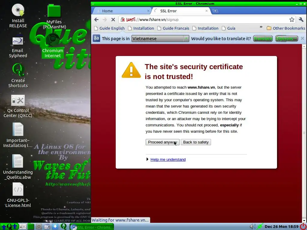Image resolution: width=307 pixels, height=230 pixels.
Task: Open the GNU-GPL3-License.html file icon
Action: point(18,195)
